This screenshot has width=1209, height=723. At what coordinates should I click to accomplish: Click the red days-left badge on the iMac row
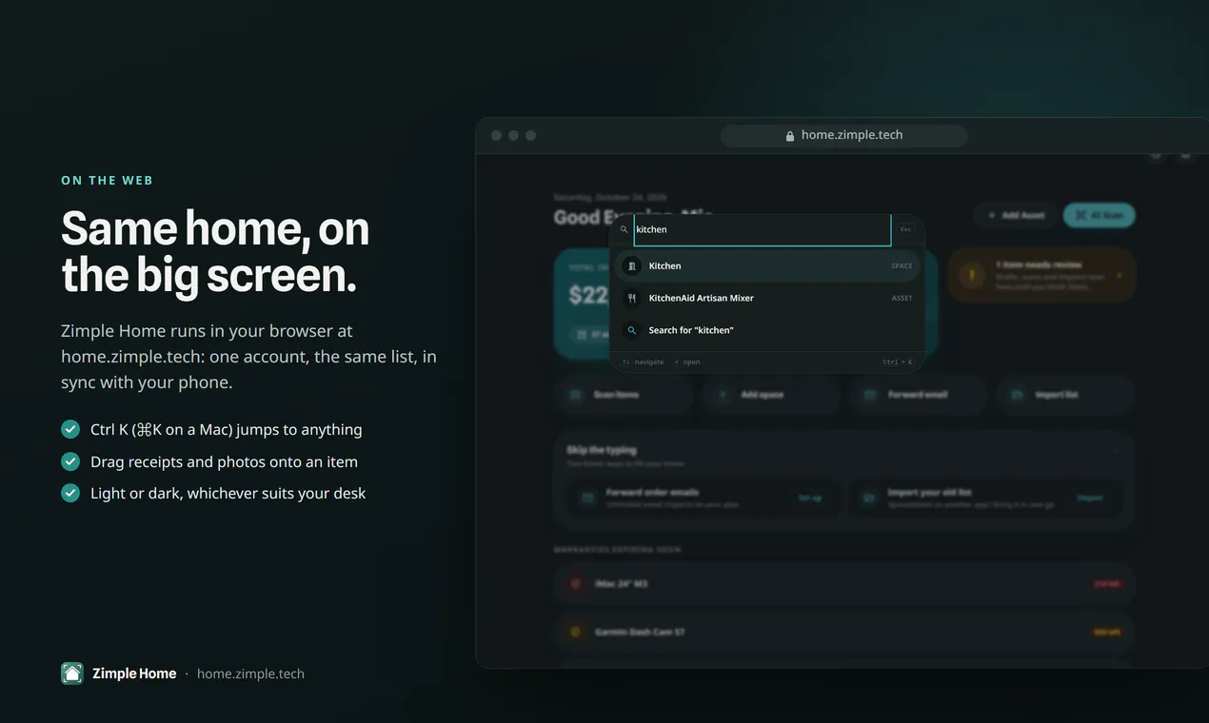(x=1107, y=583)
